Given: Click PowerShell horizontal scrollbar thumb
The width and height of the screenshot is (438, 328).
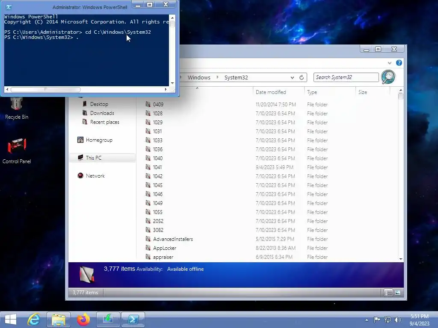Looking at the screenshot, I should pos(45,90).
